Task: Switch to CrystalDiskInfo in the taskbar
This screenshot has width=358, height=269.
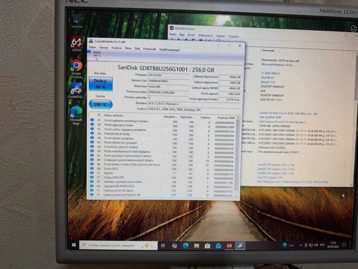Action: click(240, 246)
